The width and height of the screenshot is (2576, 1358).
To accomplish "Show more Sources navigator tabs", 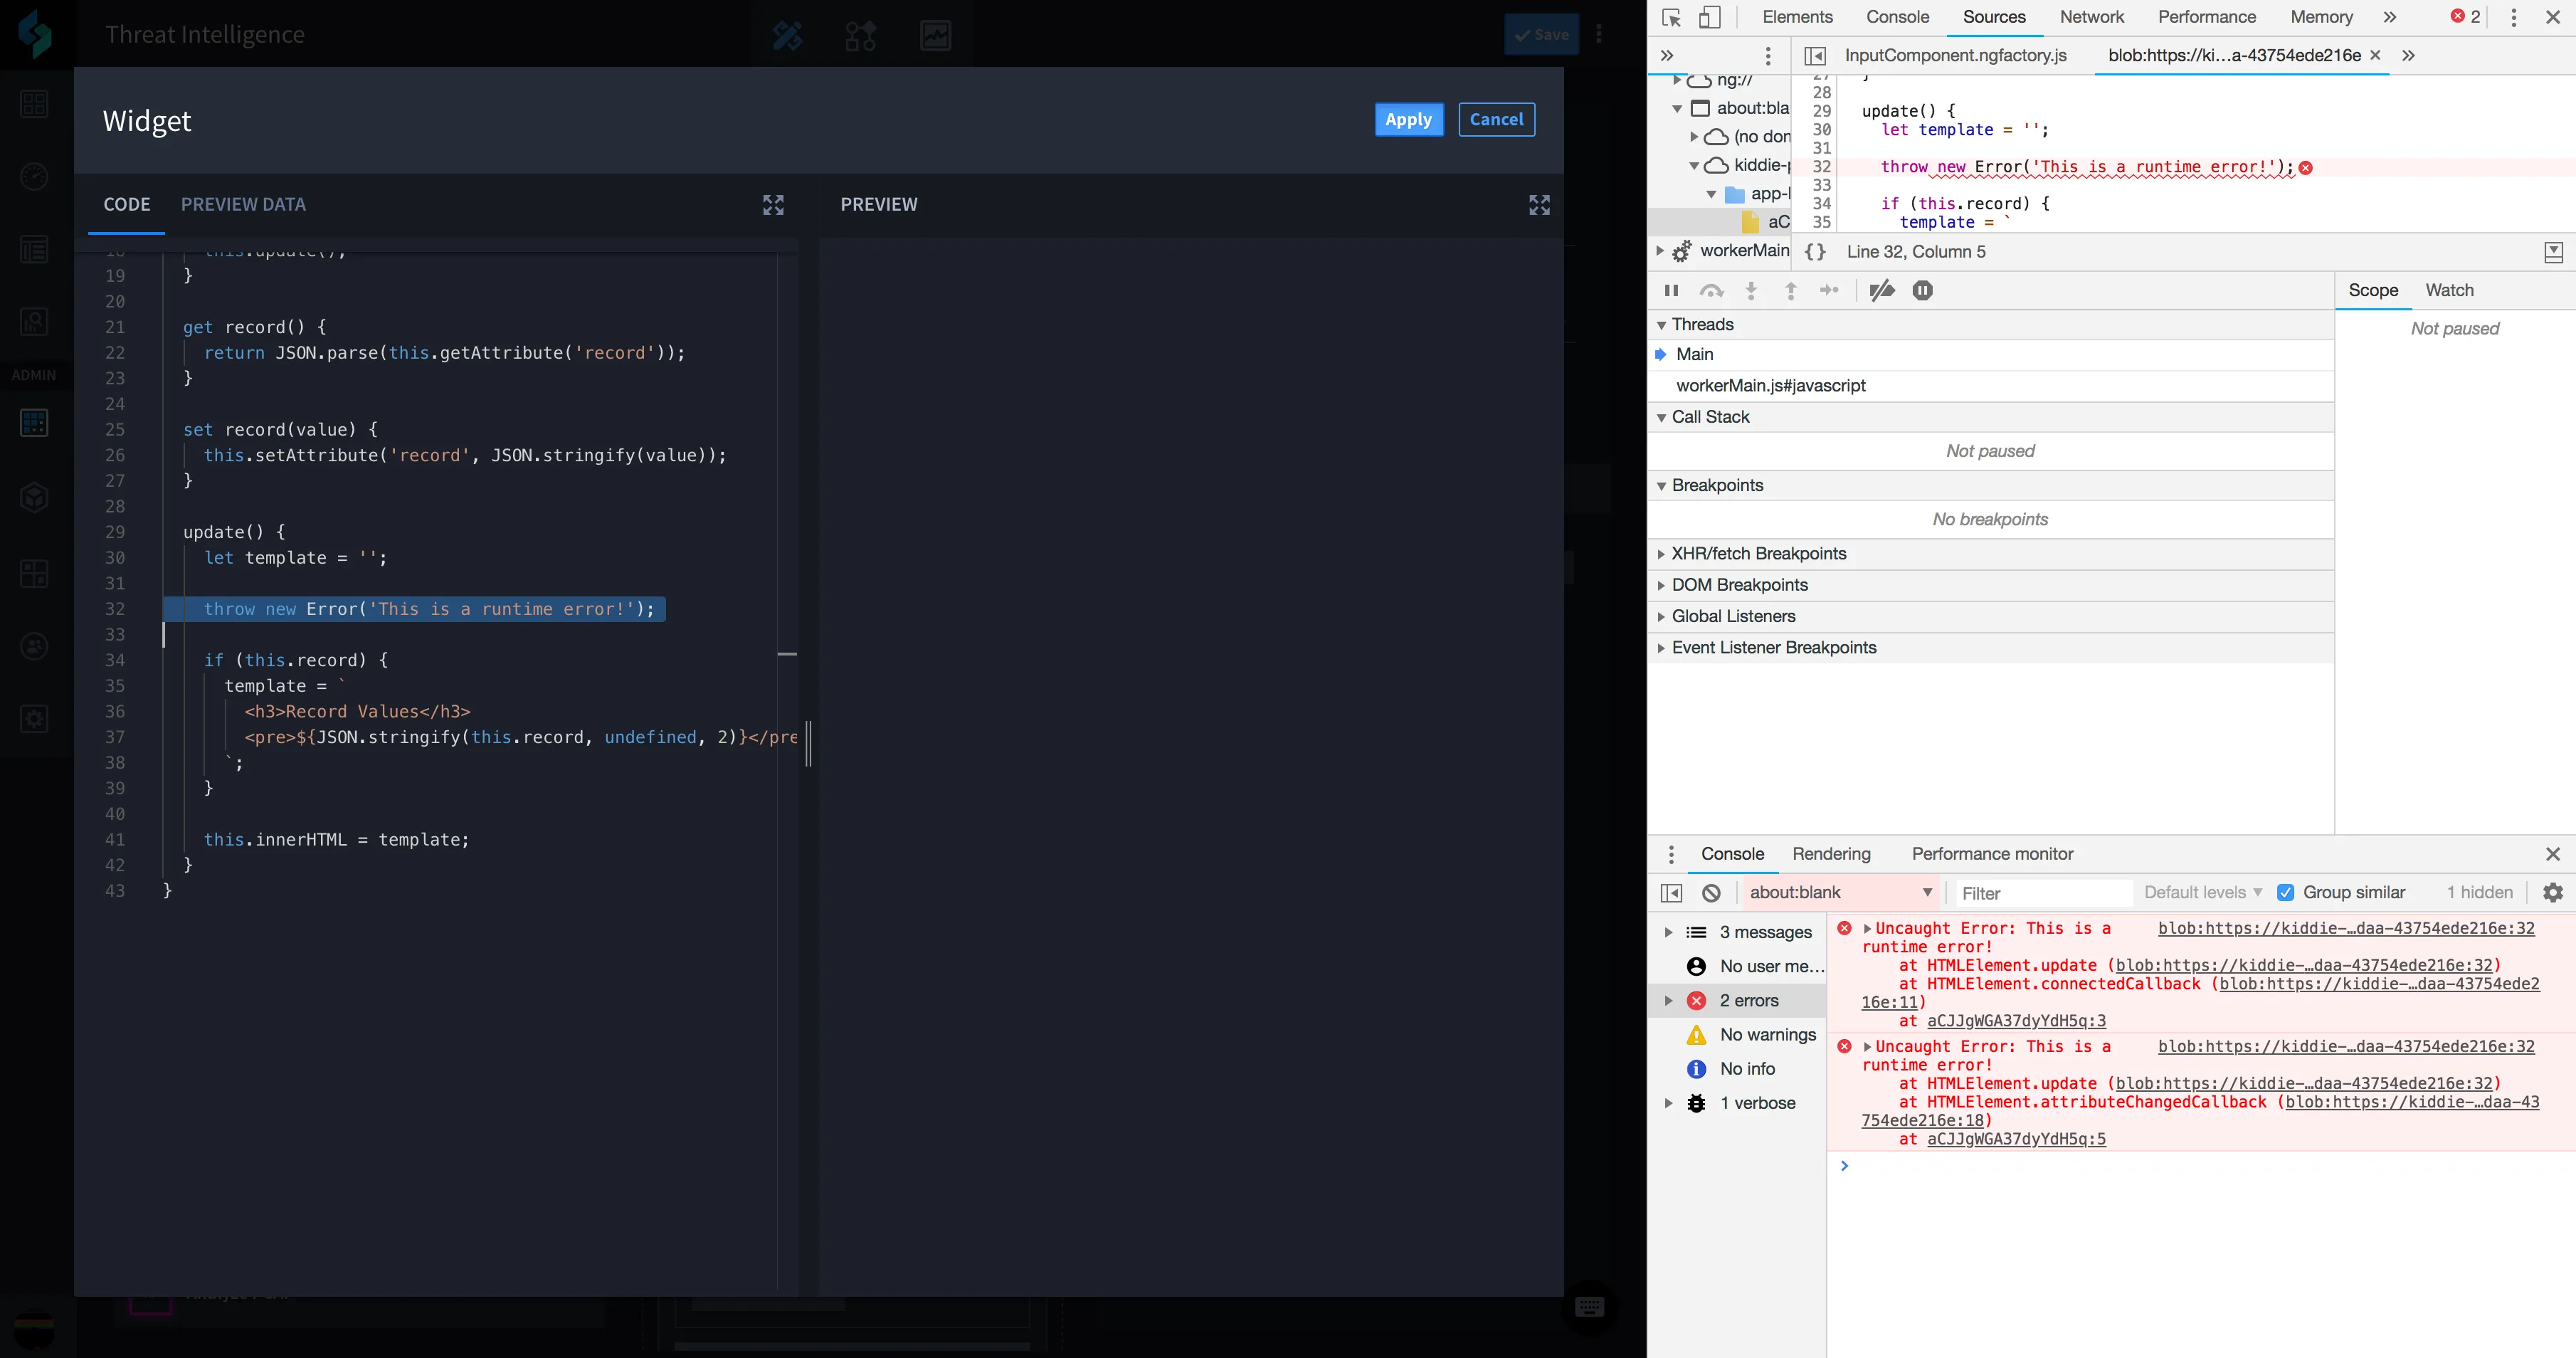I will coord(1667,55).
